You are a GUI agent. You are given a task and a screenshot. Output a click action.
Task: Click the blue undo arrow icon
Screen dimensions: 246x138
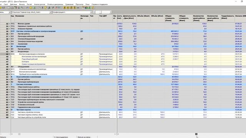tap(27, 8)
